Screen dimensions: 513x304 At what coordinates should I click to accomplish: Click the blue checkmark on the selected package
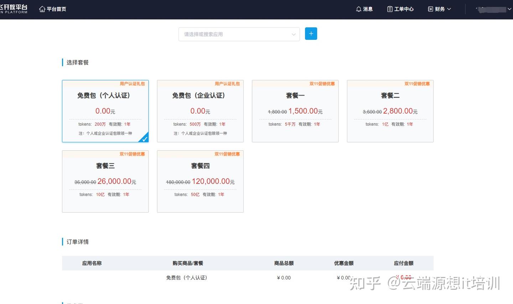pyautogui.click(x=144, y=138)
